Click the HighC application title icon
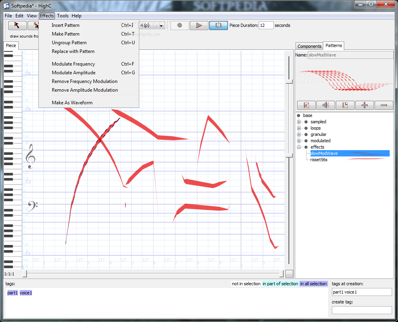 coord(6,5)
